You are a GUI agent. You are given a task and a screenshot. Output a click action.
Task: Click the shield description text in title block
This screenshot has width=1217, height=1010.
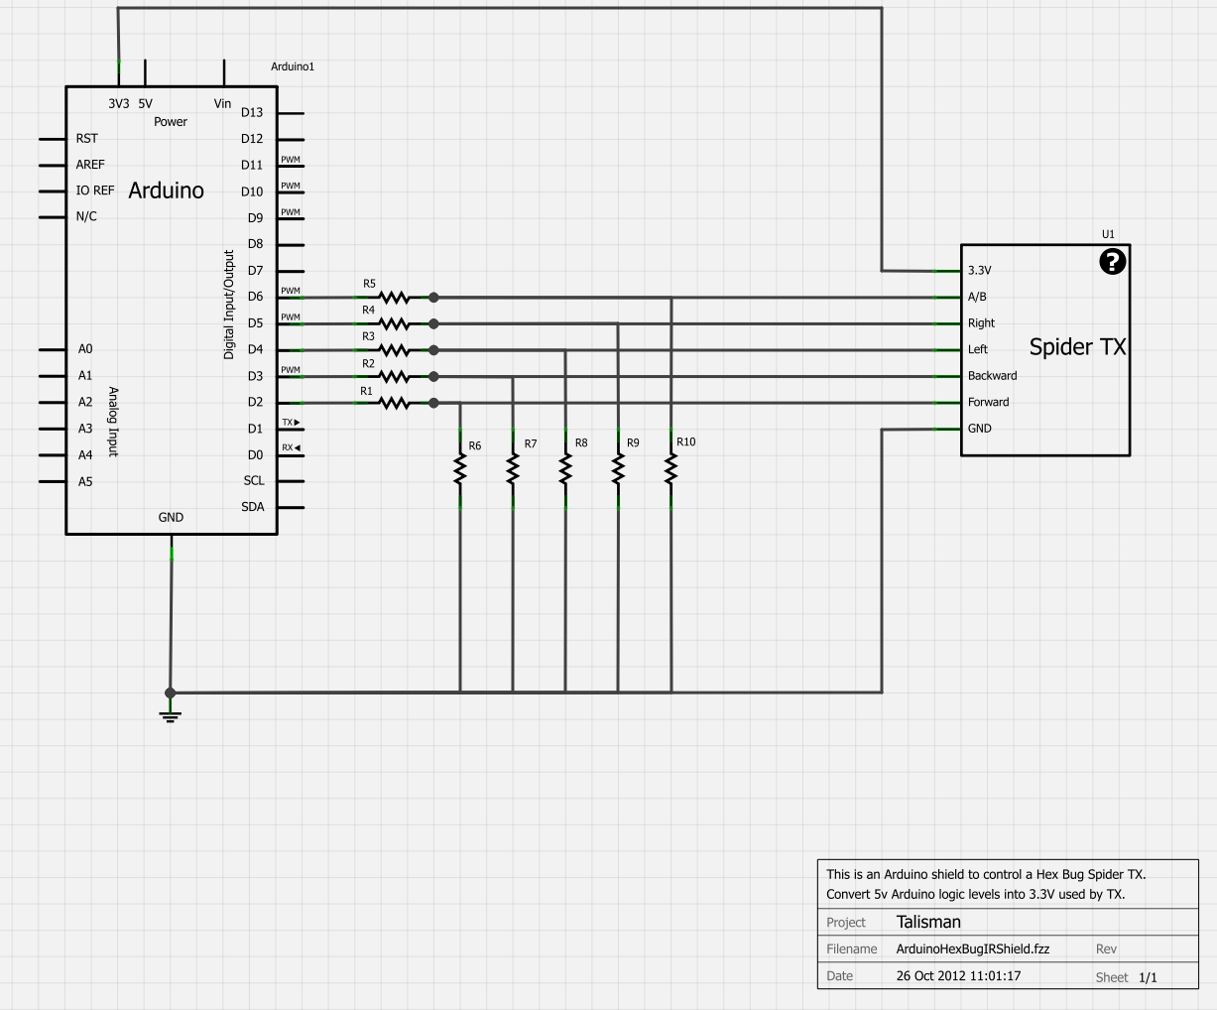[986, 884]
